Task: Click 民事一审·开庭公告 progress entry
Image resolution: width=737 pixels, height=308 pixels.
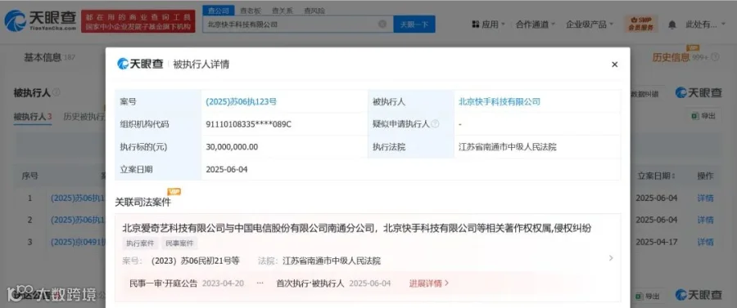Action: coord(164,283)
